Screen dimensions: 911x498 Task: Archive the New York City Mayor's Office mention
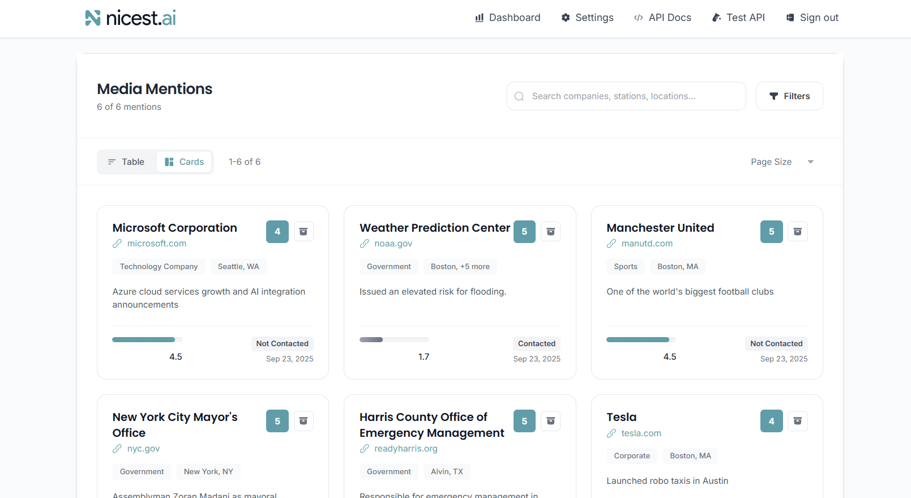[x=303, y=421]
